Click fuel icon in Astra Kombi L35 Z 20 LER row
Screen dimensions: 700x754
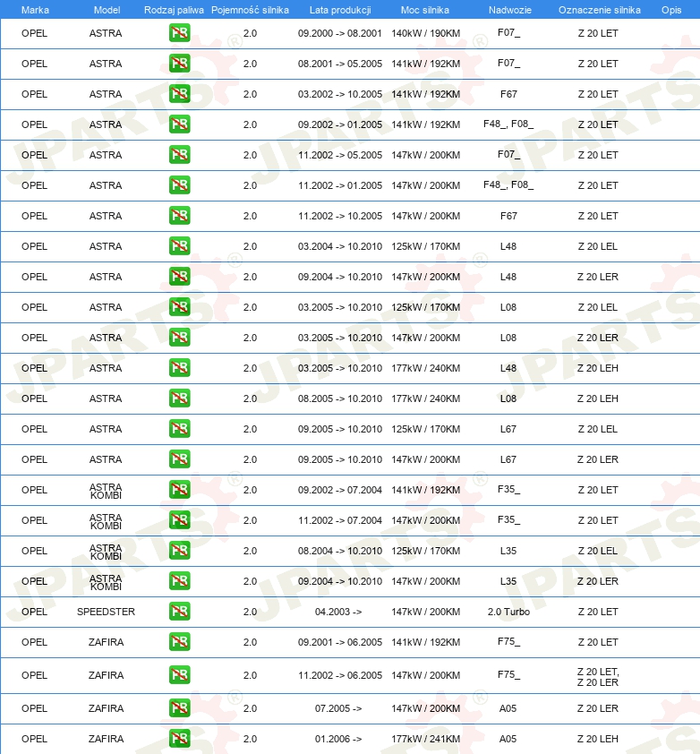point(179,581)
